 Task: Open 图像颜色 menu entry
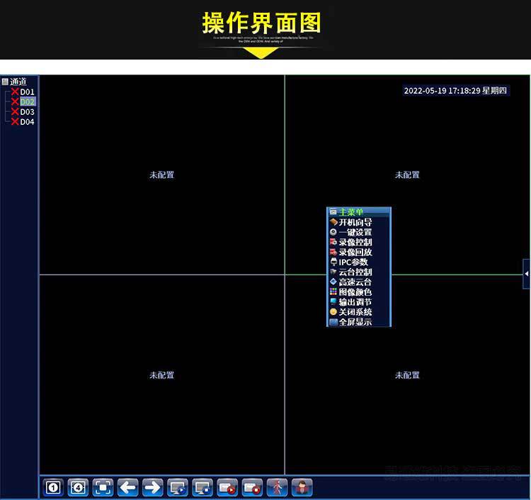[x=359, y=292]
